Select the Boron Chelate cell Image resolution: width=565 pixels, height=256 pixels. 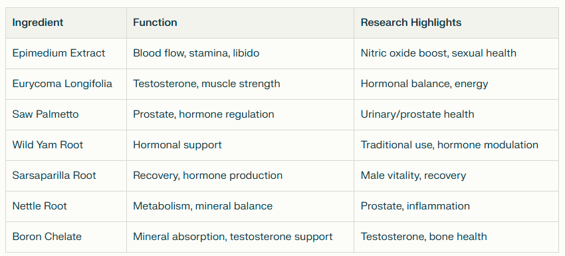tap(66, 237)
